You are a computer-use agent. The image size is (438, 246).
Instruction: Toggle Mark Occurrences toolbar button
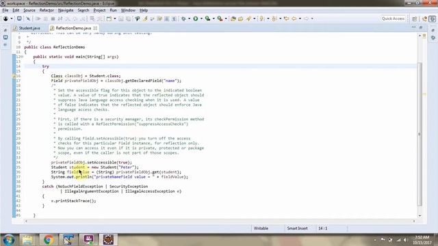coord(145,18)
